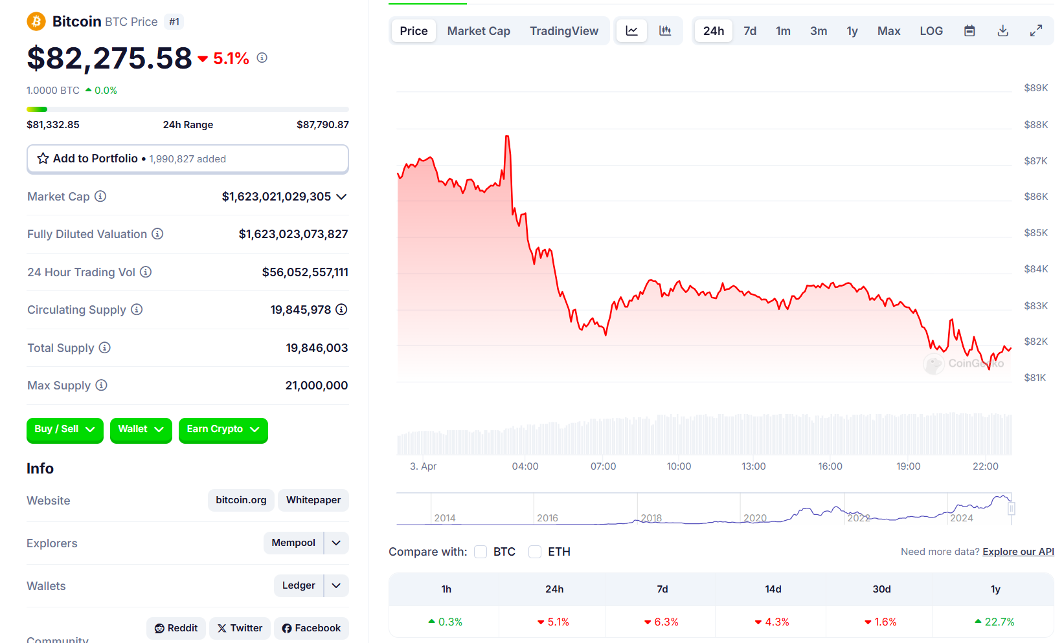This screenshot has height=643, width=1064.
Task: Tick the ETH compare checkbox
Action: point(535,552)
